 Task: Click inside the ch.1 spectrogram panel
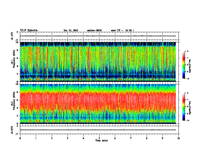(x=98, y=62)
